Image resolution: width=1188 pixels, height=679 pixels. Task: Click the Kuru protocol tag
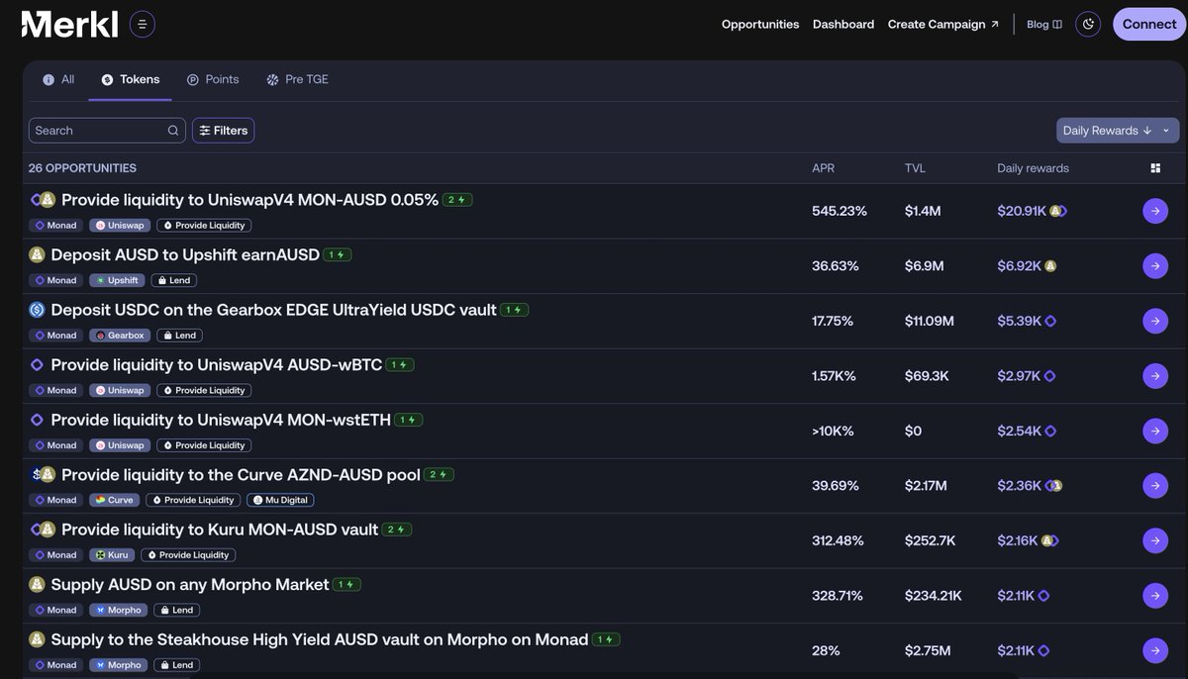point(111,555)
